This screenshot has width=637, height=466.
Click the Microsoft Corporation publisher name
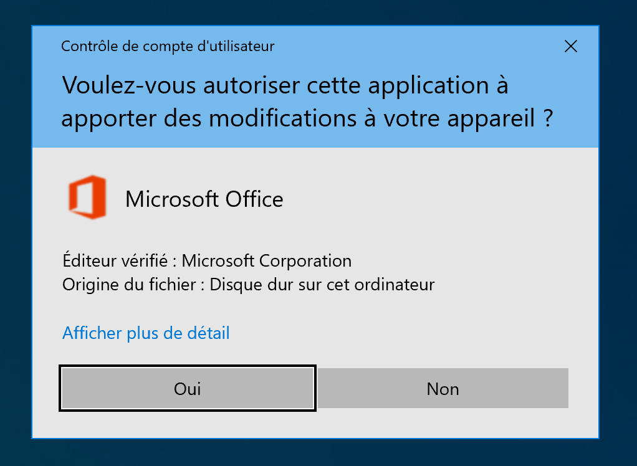click(266, 260)
